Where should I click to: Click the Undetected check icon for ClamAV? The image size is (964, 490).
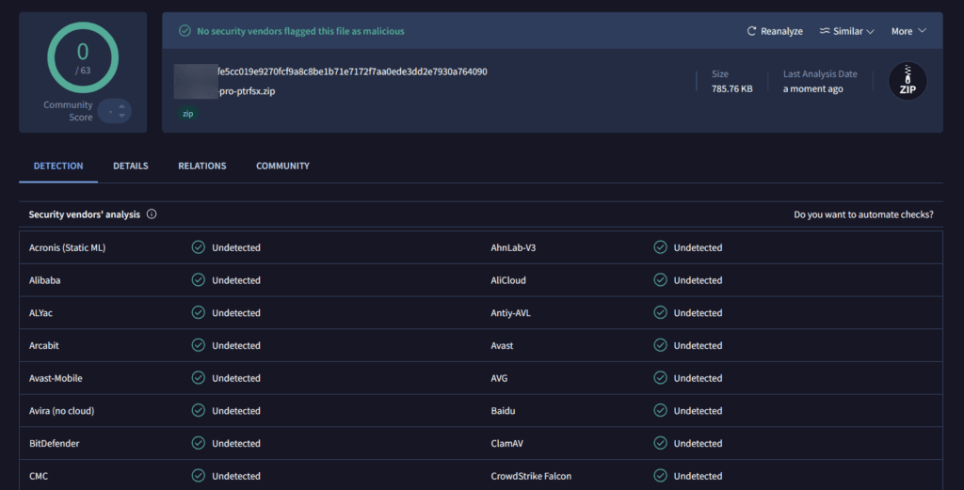point(660,443)
